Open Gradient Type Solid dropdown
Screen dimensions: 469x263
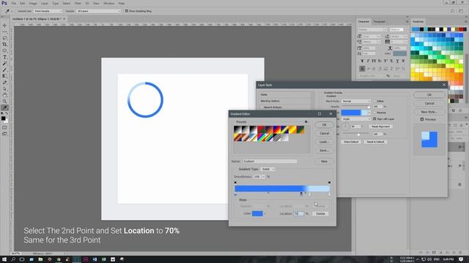coord(268,169)
